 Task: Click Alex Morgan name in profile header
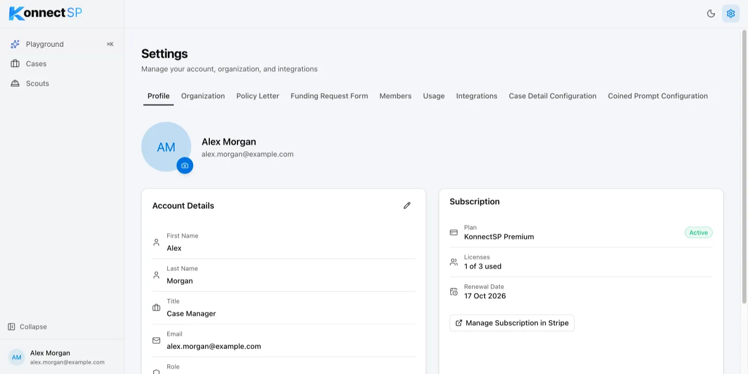point(229,142)
